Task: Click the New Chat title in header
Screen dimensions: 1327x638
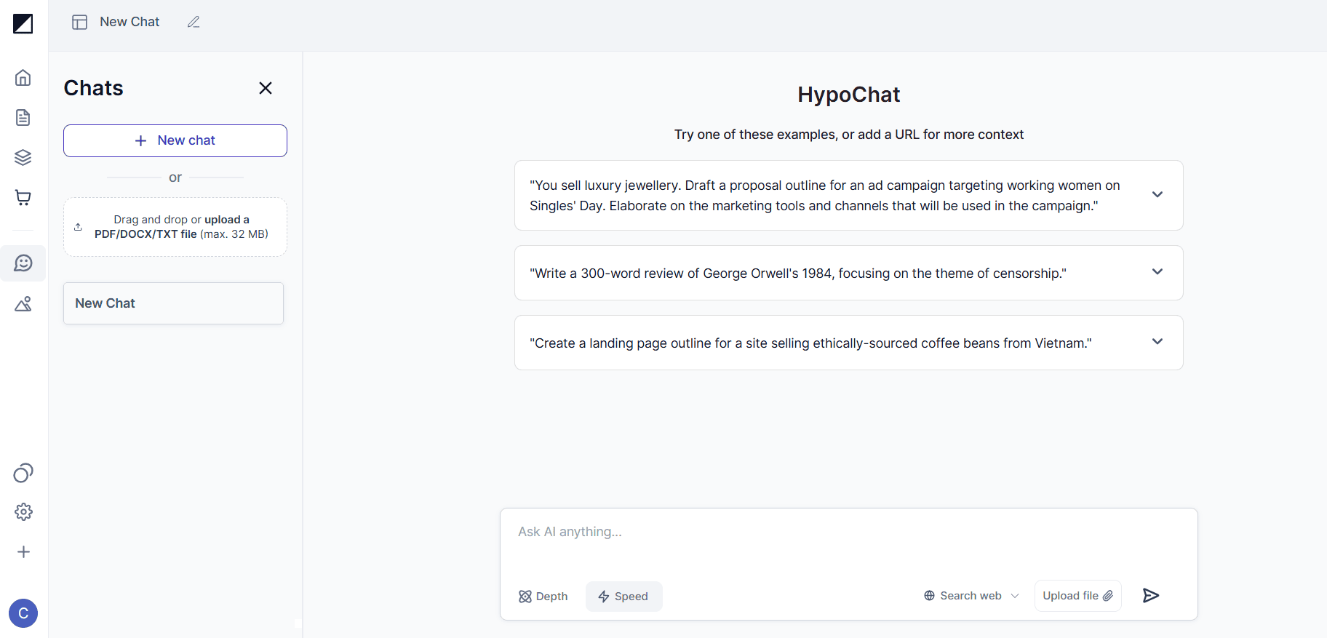Action: (129, 22)
